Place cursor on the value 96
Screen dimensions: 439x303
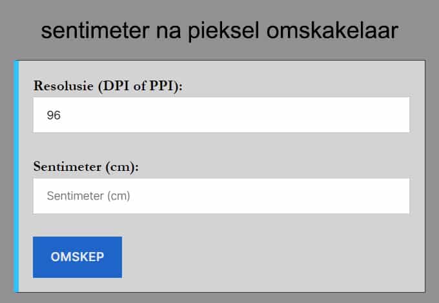pyautogui.click(x=54, y=116)
